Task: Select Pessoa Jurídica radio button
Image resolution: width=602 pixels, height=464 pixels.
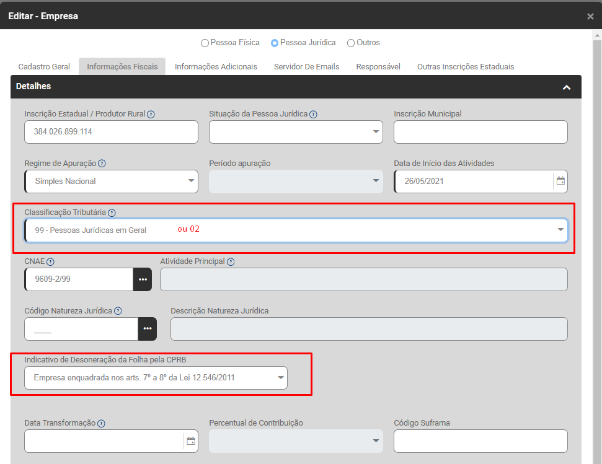Action: (x=275, y=43)
